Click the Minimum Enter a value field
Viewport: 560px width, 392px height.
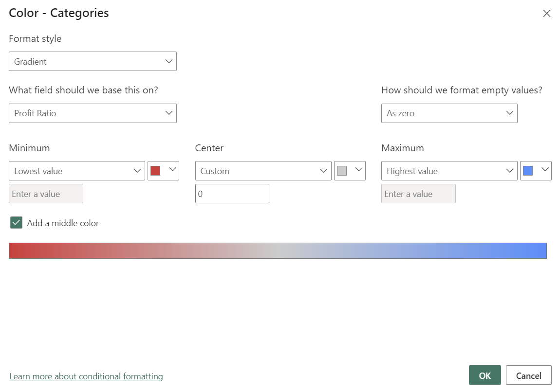click(46, 194)
